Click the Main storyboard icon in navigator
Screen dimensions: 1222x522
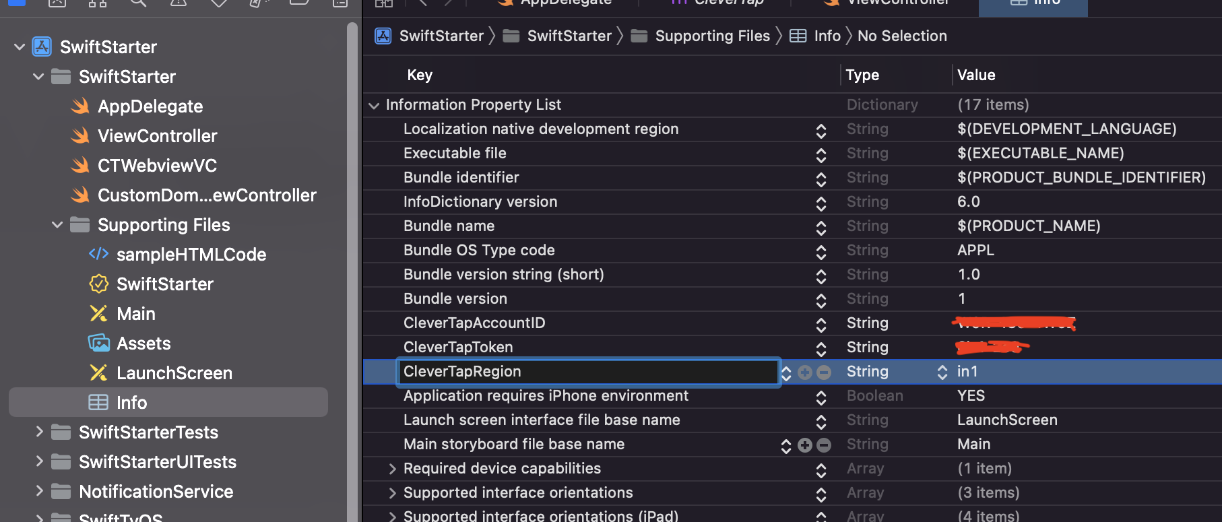pyautogui.click(x=98, y=313)
